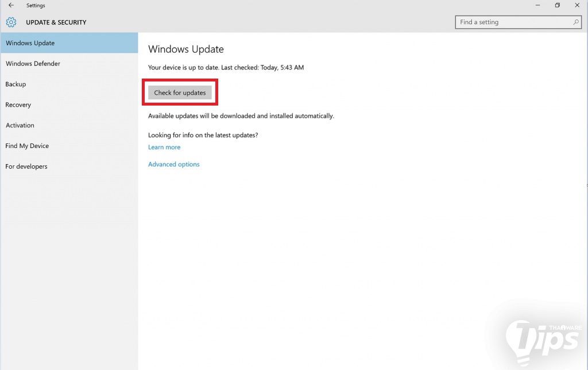588x370 pixels.
Task: Click the UPDATE & SECURITY header title
Action: (x=56, y=22)
